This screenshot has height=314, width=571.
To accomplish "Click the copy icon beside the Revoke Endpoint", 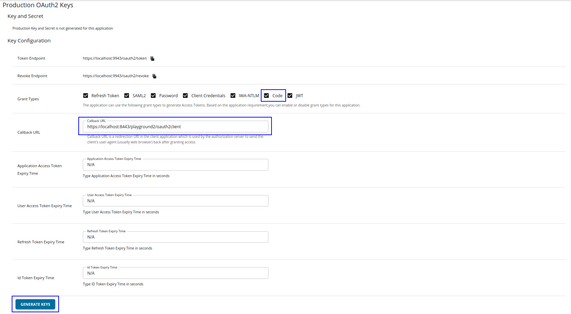I will point(154,76).
